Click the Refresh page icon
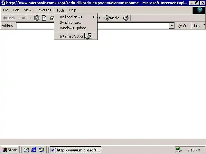 pos(44,18)
